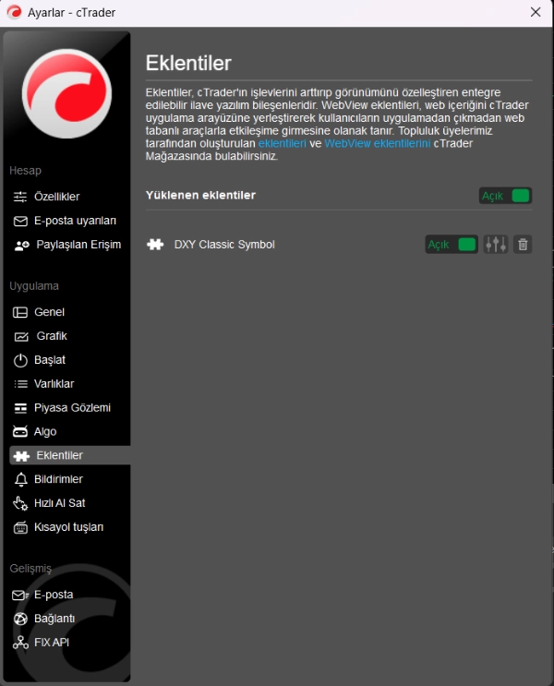Screen dimensions: 554x686
Task: Open the Özellikler settings section
Action: pos(56,197)
